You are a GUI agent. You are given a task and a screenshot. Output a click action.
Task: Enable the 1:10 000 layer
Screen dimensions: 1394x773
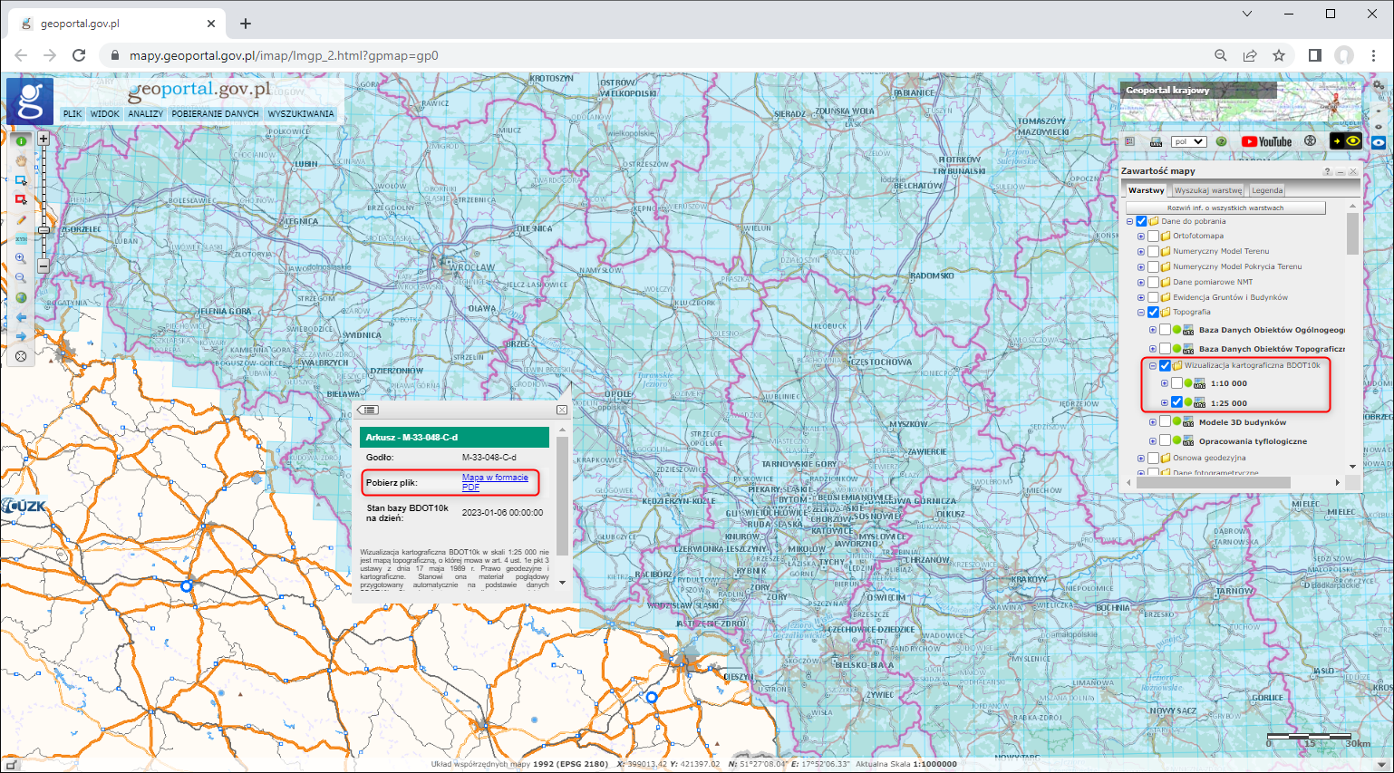coord(1176,383)
